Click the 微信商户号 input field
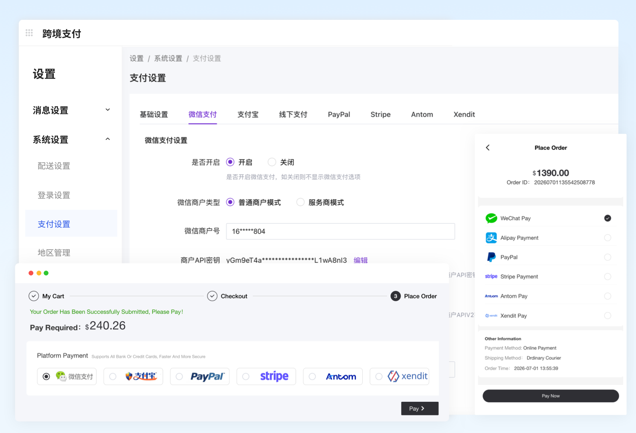Image resolution: width=636 pixels, height=433 pixels. (x=340, y=231)
